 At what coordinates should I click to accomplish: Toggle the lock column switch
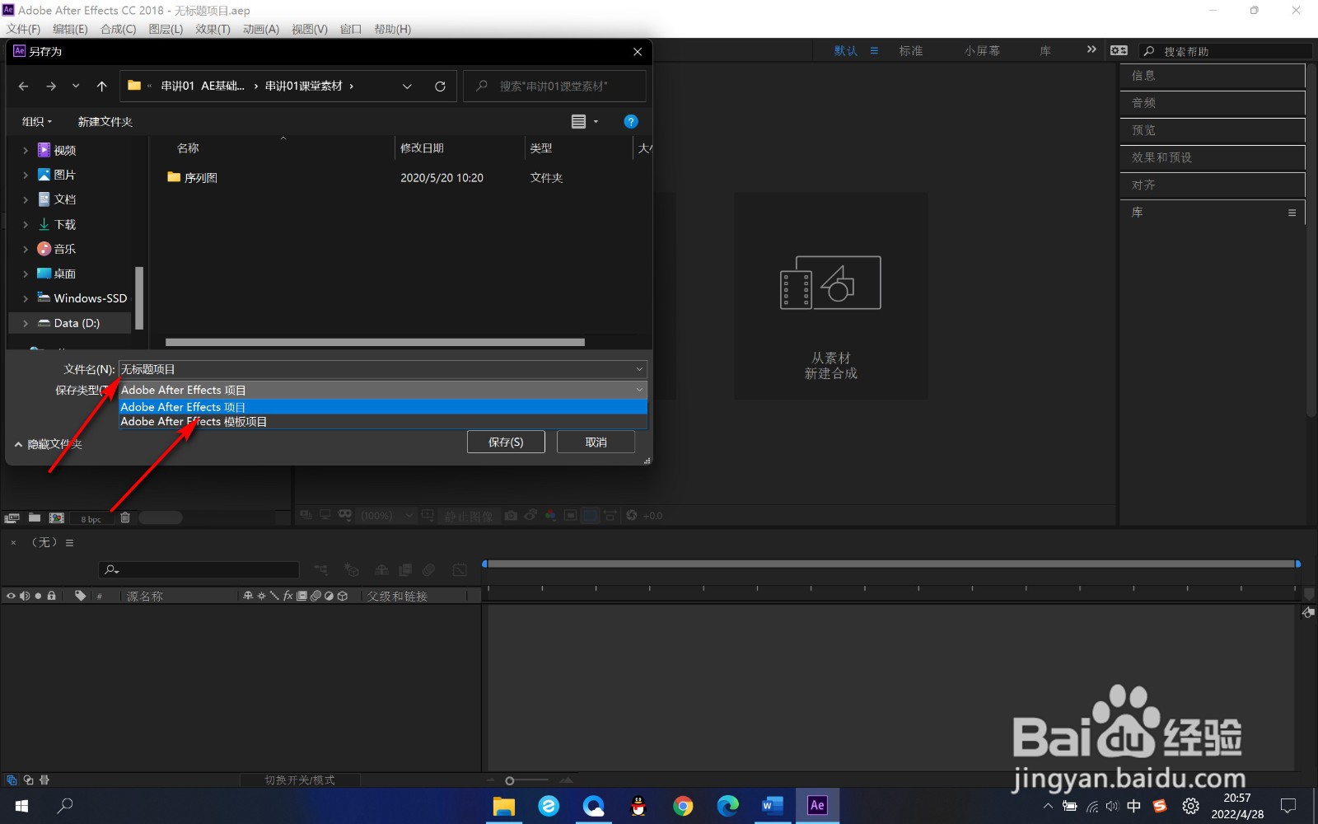point(52,596)
